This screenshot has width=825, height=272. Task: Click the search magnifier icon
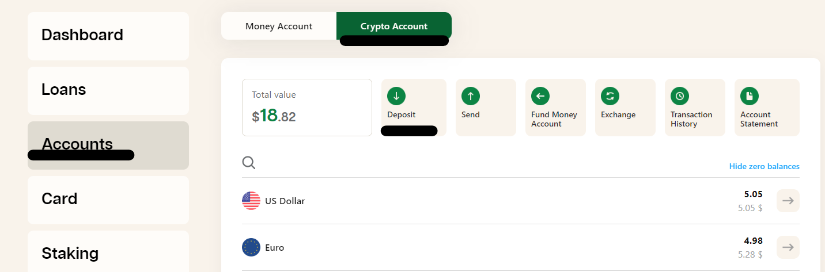pyautogui.click(x=249, y=163)
